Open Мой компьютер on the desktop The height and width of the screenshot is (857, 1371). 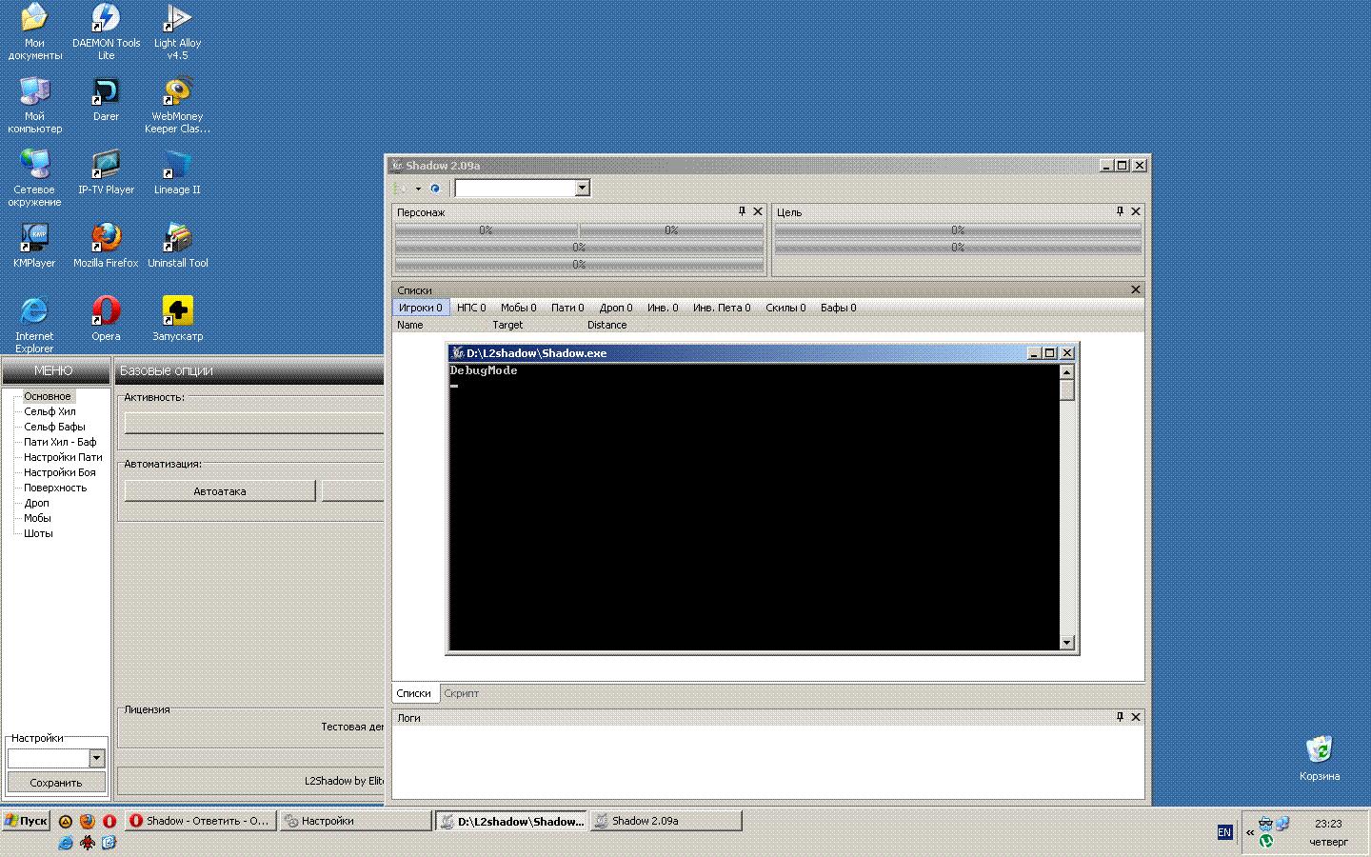34,105
